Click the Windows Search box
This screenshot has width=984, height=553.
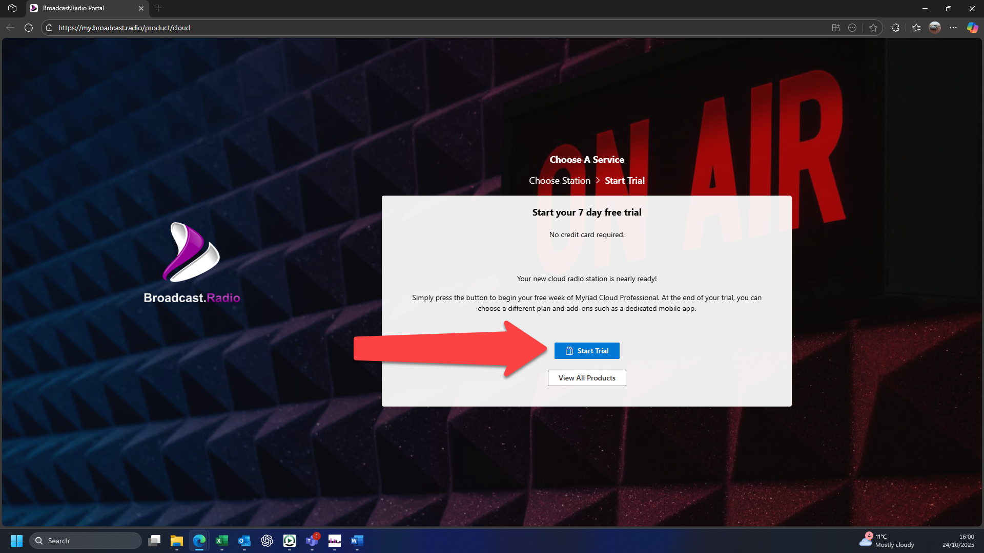[86, 541]
